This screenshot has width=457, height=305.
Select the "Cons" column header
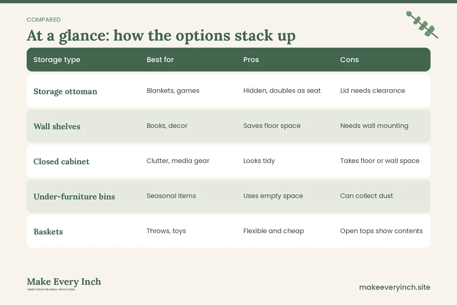tap(349, 60)
